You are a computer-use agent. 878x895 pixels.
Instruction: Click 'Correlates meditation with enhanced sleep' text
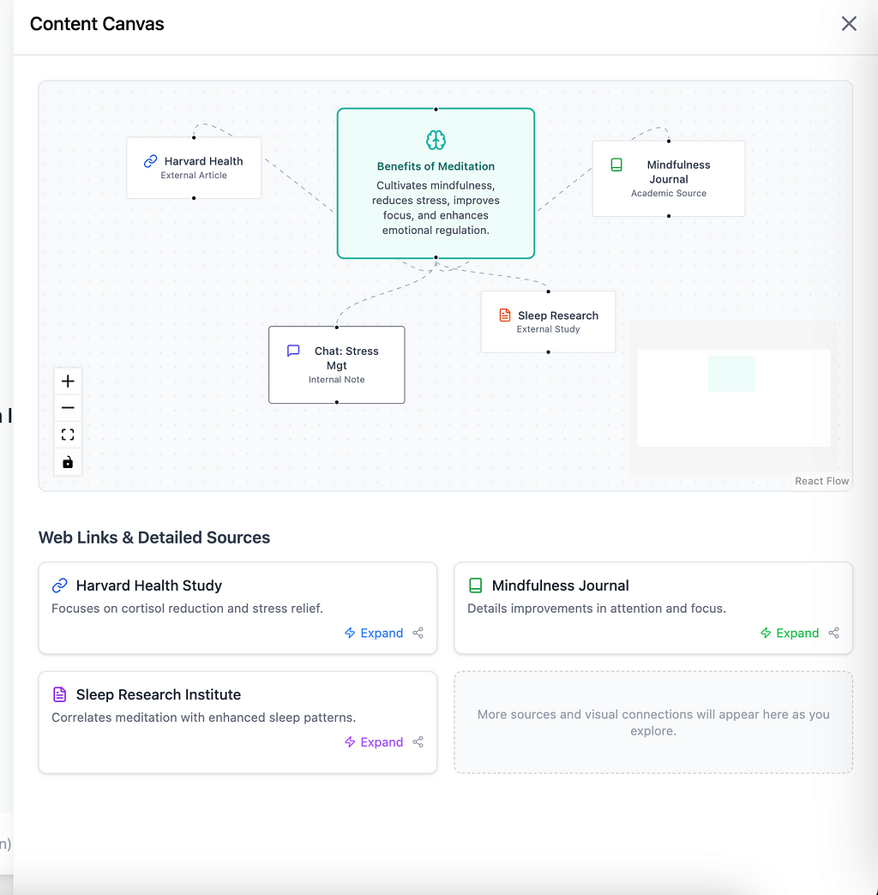(x=204, y=718)
